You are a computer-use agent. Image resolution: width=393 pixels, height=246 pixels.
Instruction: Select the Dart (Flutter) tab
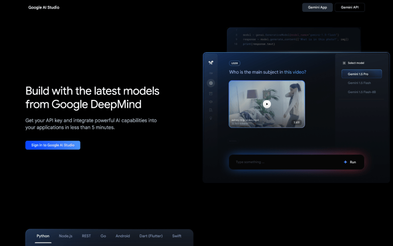pos(151,236)
